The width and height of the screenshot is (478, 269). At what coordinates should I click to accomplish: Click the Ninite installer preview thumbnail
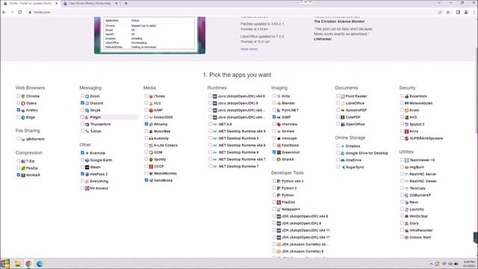149,35
